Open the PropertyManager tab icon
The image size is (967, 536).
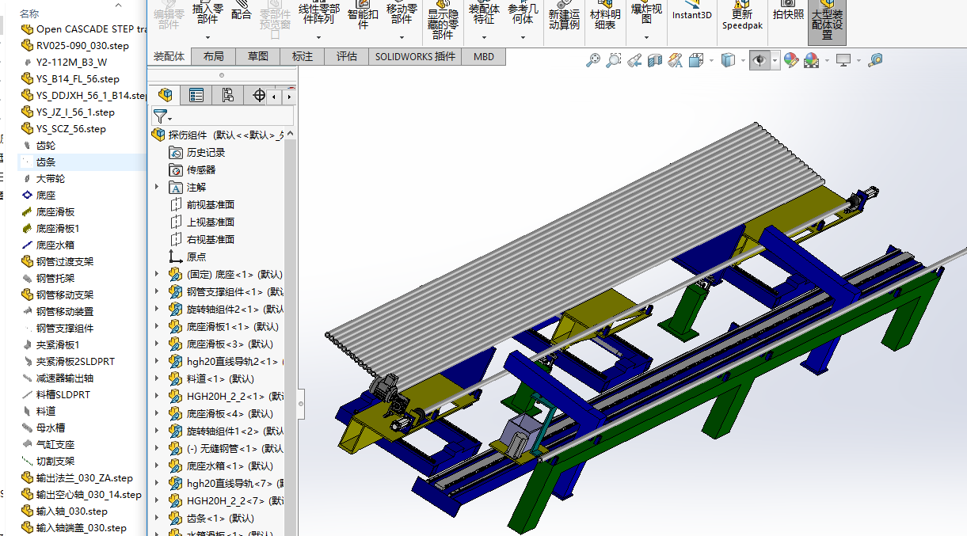coord(196,96)
